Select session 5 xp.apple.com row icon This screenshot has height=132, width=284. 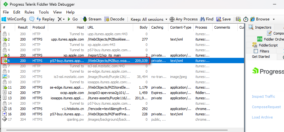[x=5, y=55]
